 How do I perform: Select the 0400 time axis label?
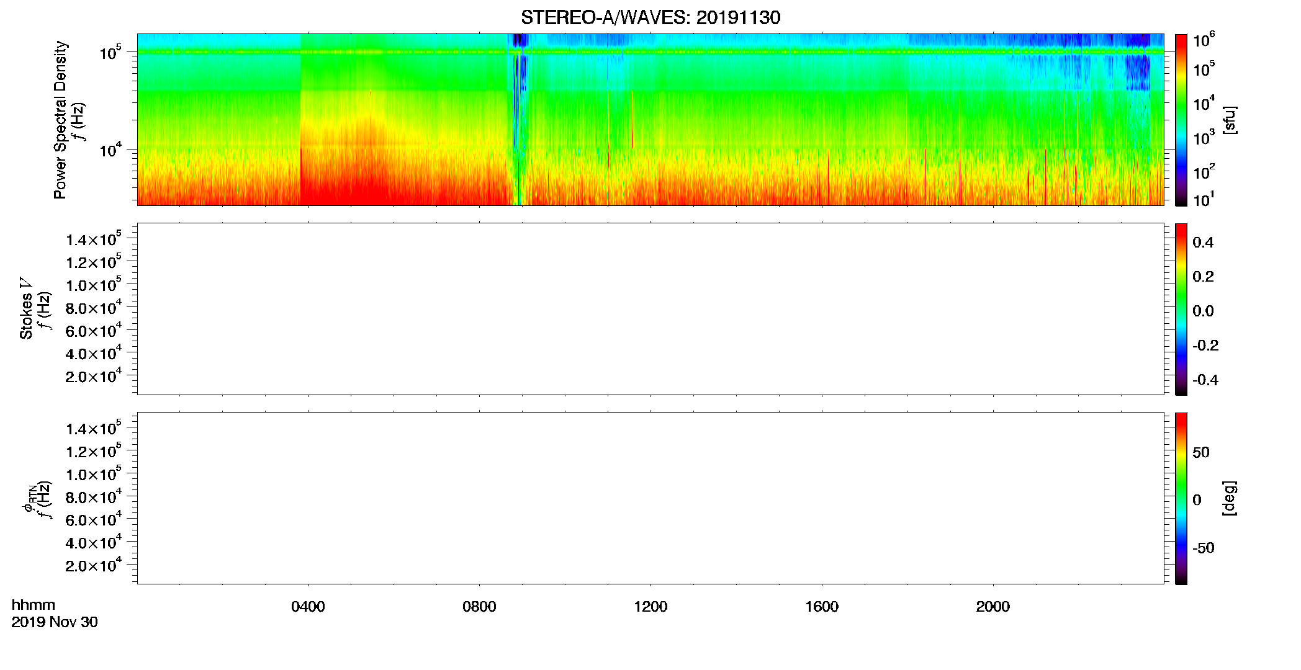pos(308,607)
